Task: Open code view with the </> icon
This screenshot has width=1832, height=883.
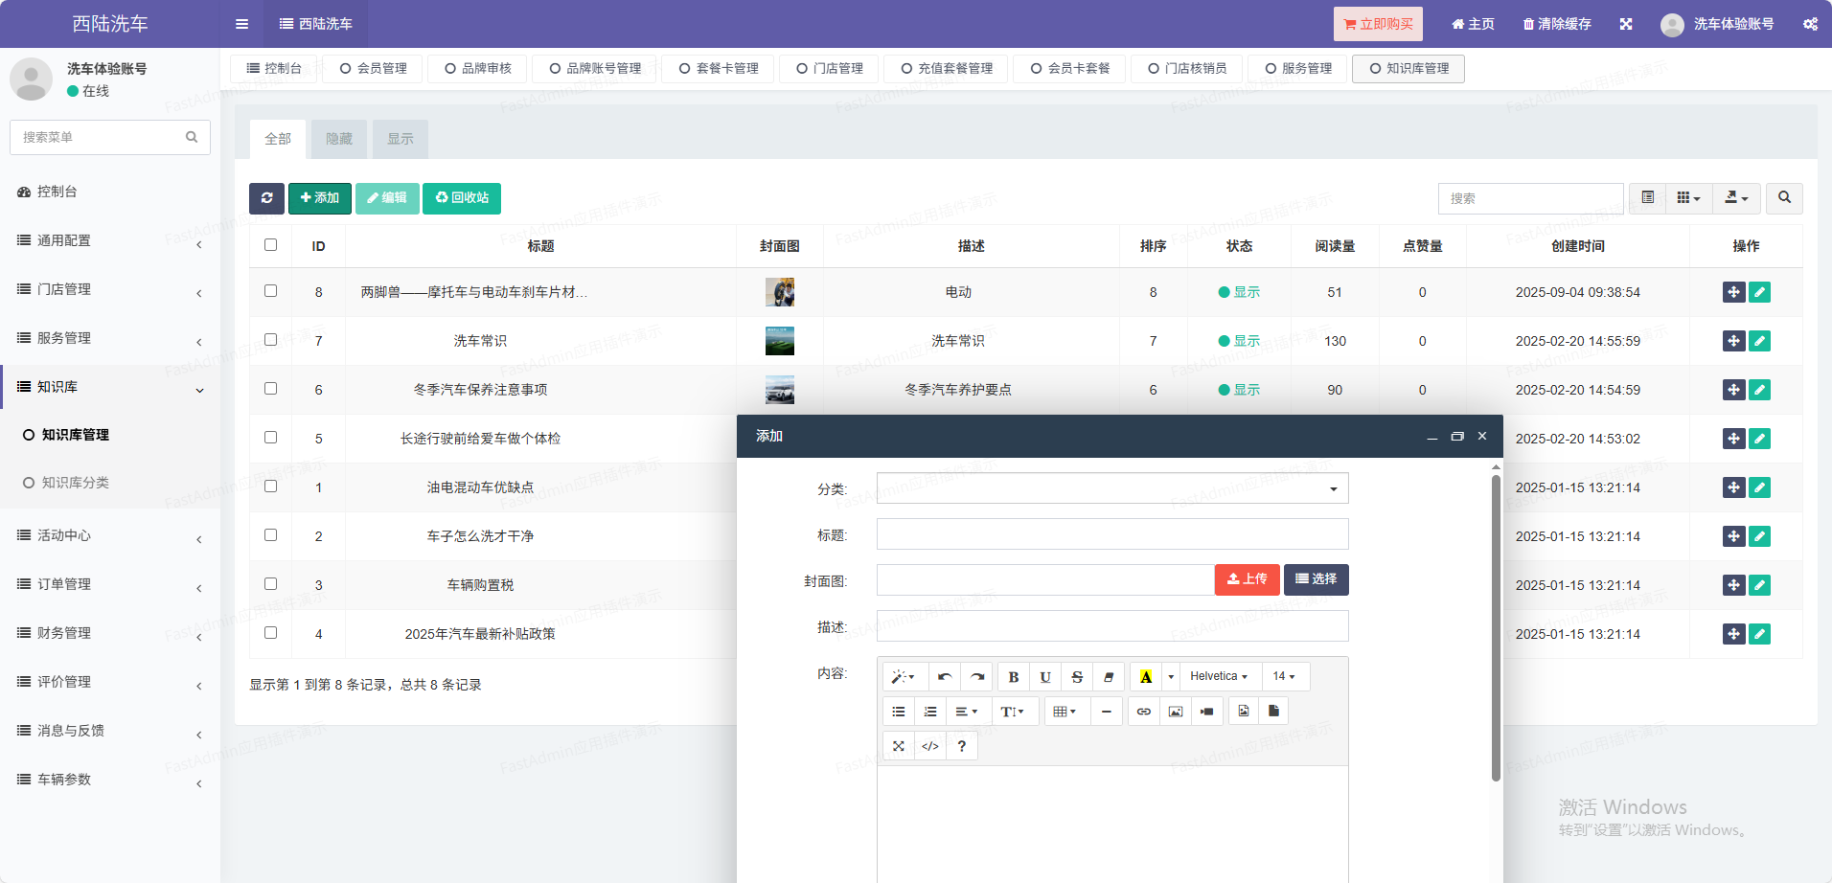Action: coord(929,746)
